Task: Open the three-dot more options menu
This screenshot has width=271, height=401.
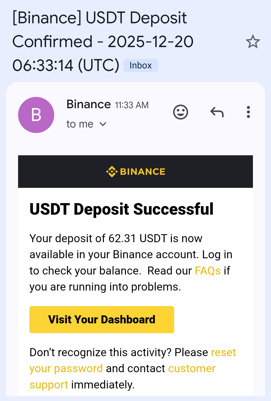Action: [x=248, y=112]
